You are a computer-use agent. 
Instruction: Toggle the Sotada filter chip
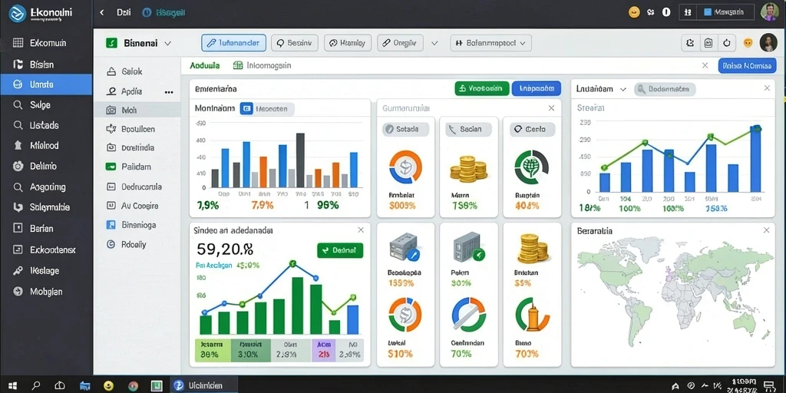tap(406, 129)
